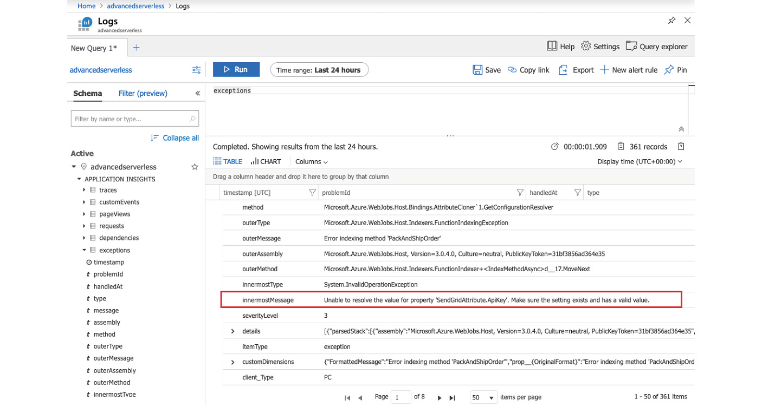Switch to the Schema tab
The width and height of the screenshot is (762, 406).
pos(88,93)
